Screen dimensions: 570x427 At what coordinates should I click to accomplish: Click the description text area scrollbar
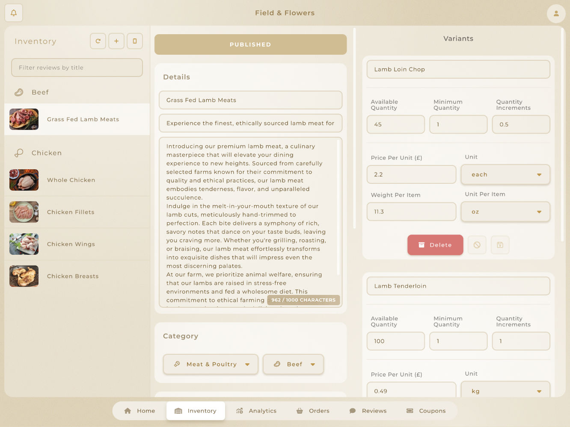338,207
